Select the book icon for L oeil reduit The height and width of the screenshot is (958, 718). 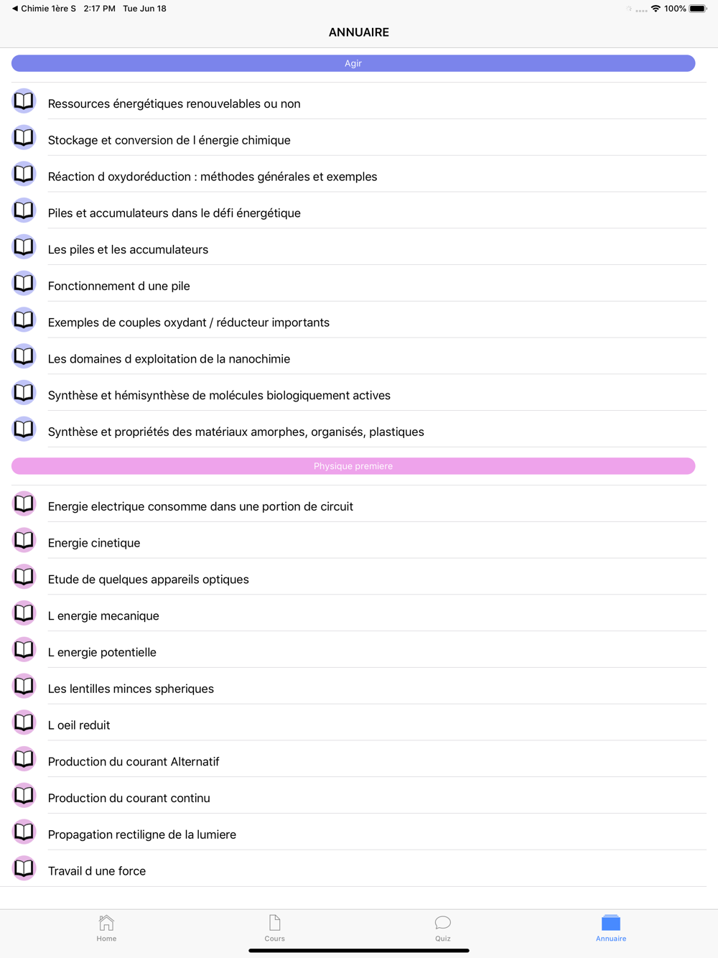(x=24, y=722)
